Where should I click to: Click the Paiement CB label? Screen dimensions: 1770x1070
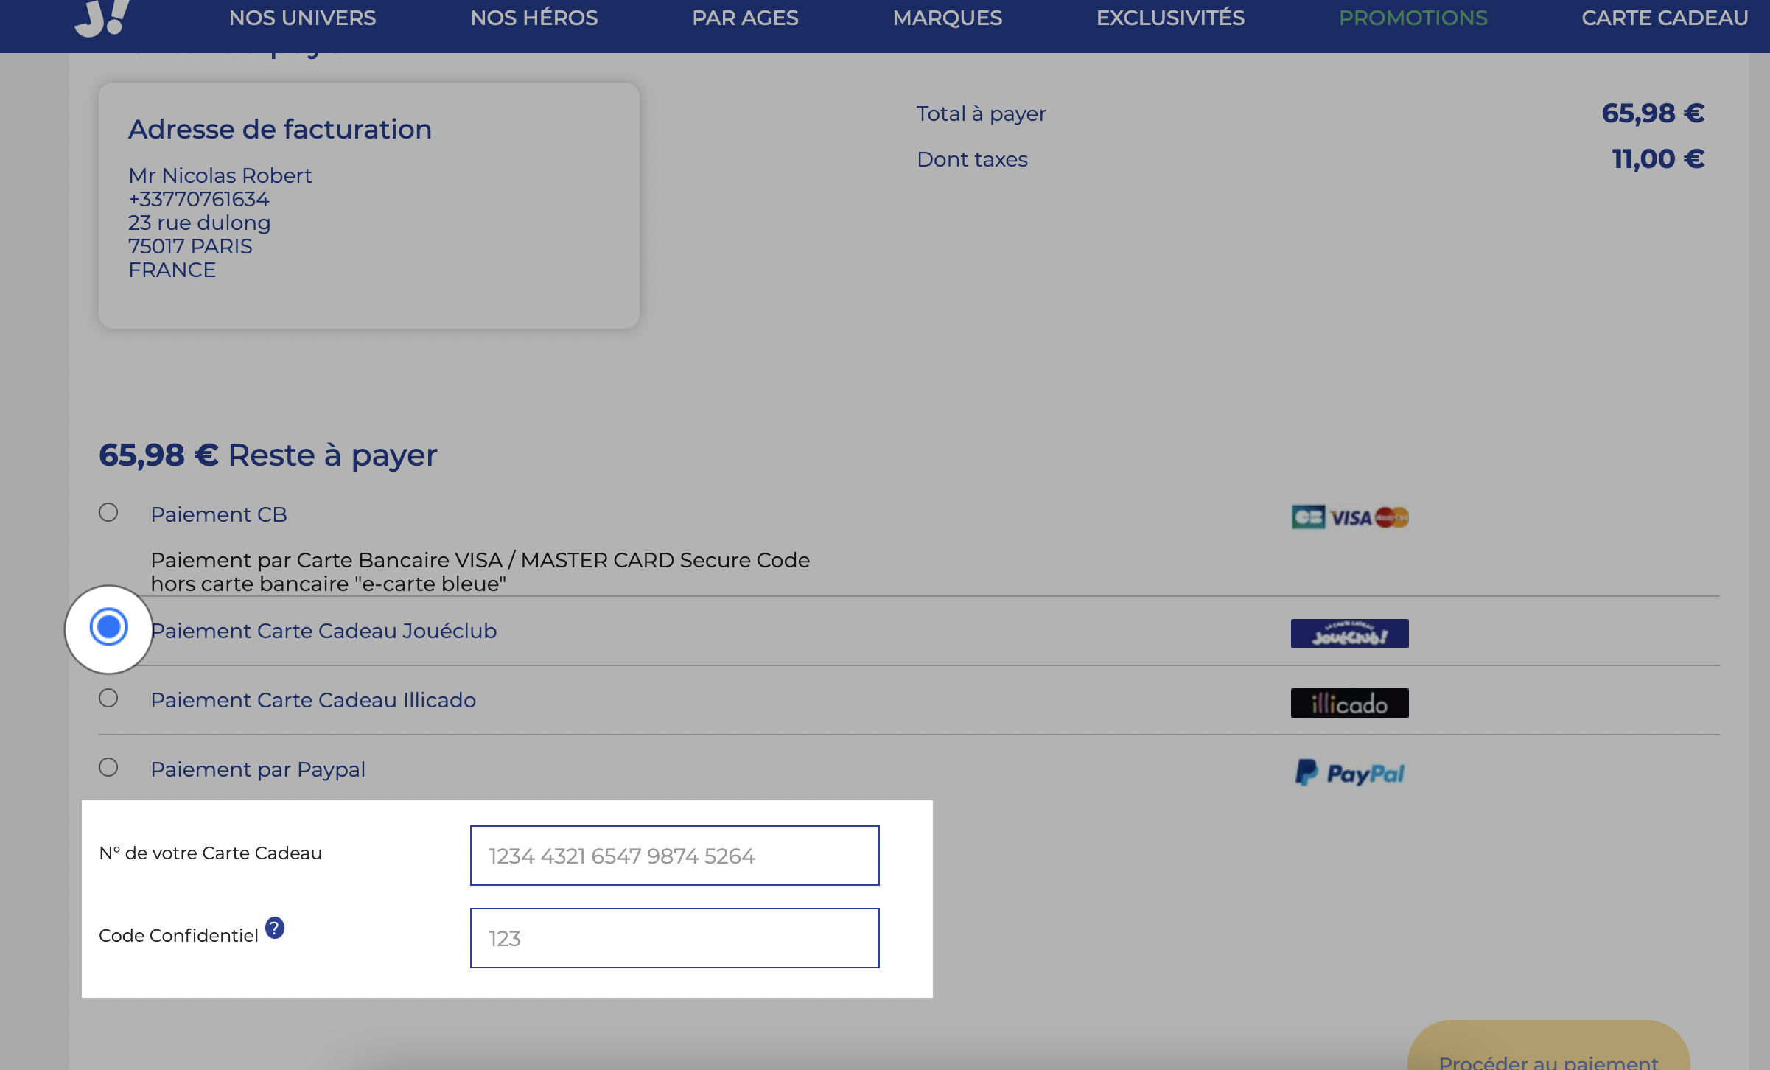[219, 514]
